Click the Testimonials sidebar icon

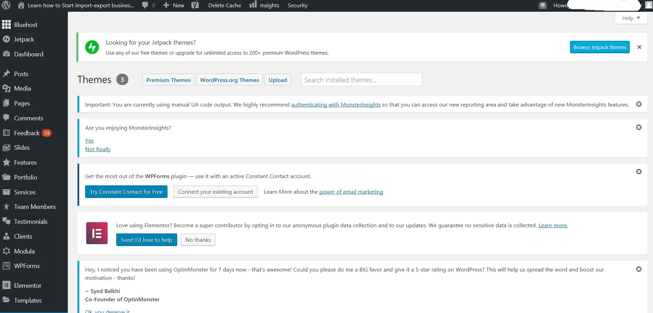coord(6,221)
